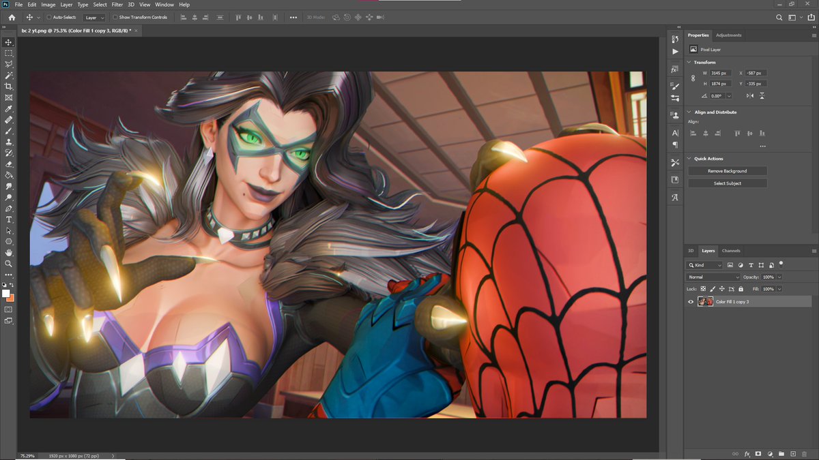Toggle width-height link constrain icon
Viewport: 819px width, 460px height.
pos(693,78)
